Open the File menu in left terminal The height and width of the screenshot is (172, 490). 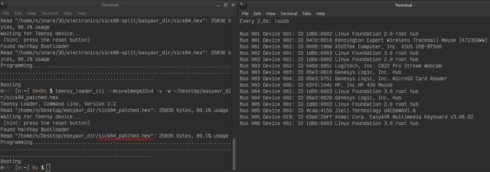pyautogui.click(x=6, y=13)
